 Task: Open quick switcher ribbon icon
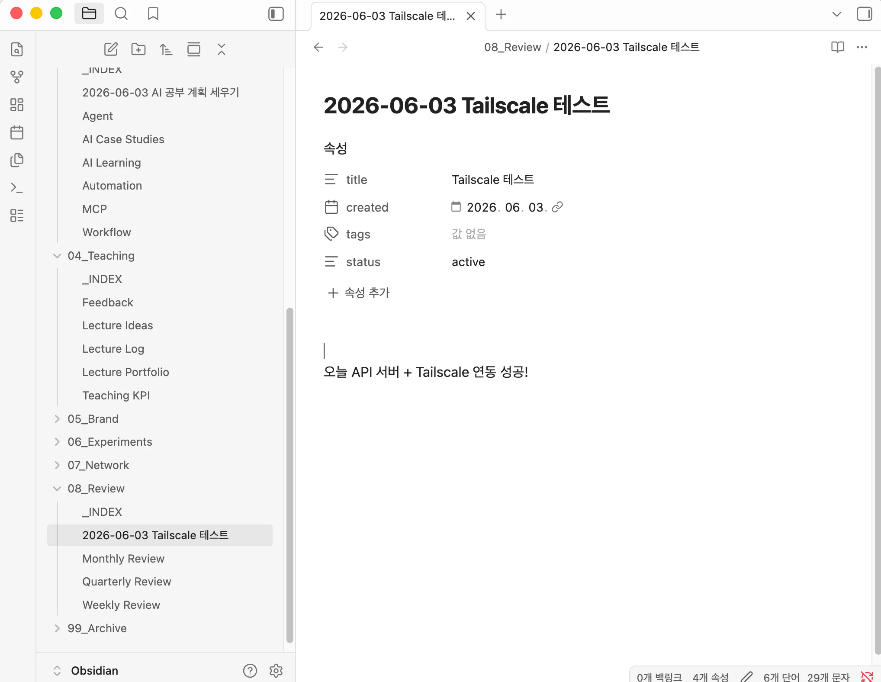pyautogui.click(x=17, y=49)
